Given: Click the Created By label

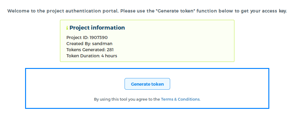Looking at the screenshot, I should click(79, 44).
